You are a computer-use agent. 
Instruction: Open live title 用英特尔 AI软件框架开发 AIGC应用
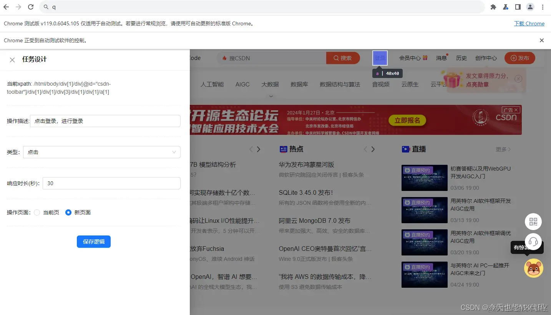click(481, 205)
